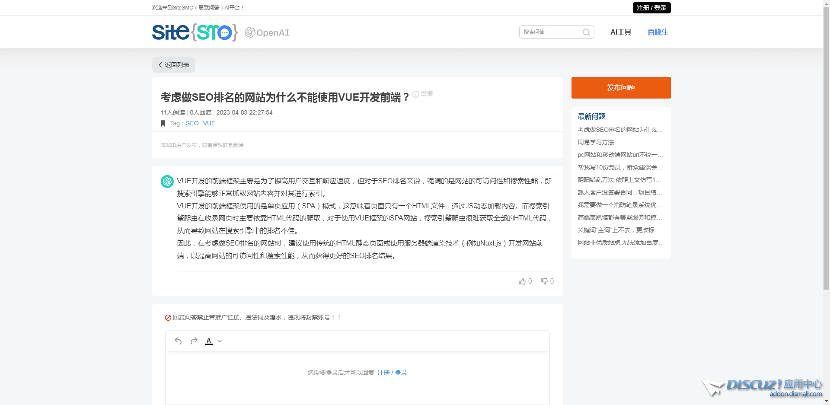The width and height of the screenshot is (830, 405).
Task: Open the SEO tag link
Action: [192, 123]
